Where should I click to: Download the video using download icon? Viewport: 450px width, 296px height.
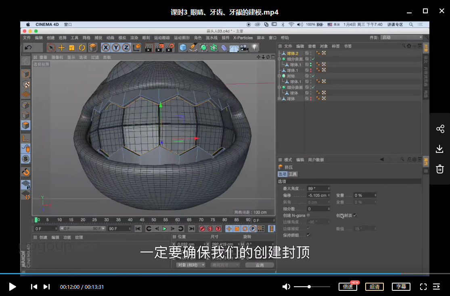tap(440, 149)
